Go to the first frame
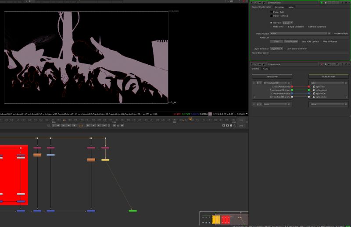Viewport: 351px width, 227px height. point(58,126)
